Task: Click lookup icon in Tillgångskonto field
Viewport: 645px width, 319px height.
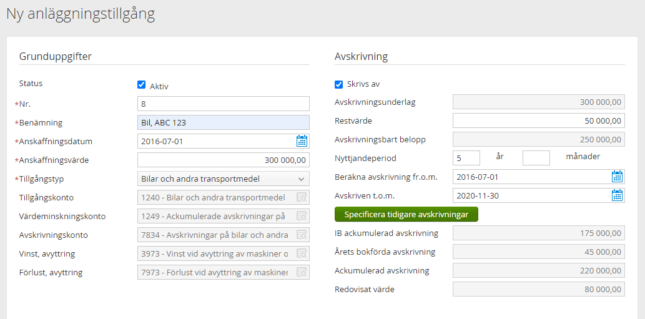Action: click(302, 197)
